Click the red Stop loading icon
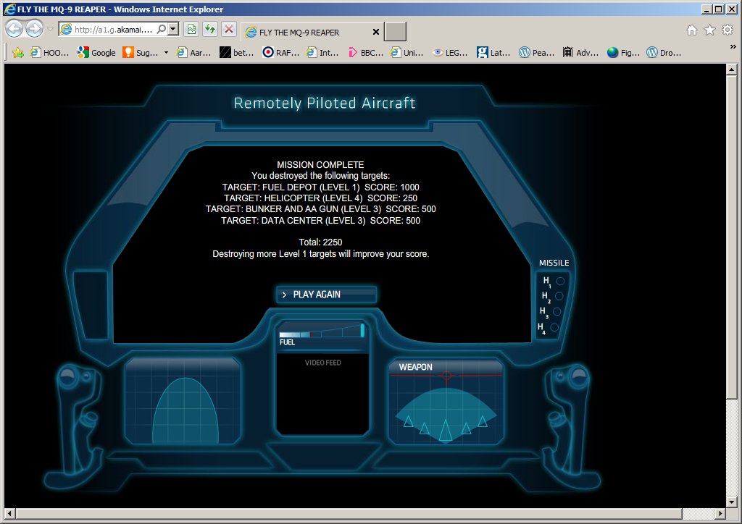Screen dimensions: 742x524 tap(228, 30)
